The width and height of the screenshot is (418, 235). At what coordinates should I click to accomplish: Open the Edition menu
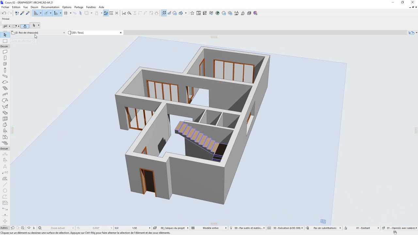16,7
